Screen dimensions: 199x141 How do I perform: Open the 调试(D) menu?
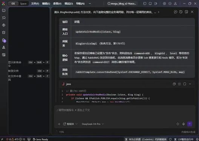click(x=69, y=3)
